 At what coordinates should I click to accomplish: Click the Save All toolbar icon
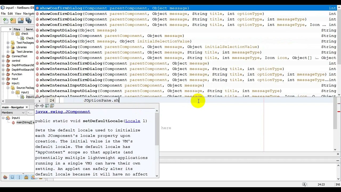click(28, 20)
